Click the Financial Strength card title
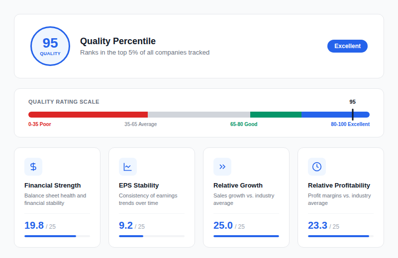The image size is (398, 258). point(53,186)
